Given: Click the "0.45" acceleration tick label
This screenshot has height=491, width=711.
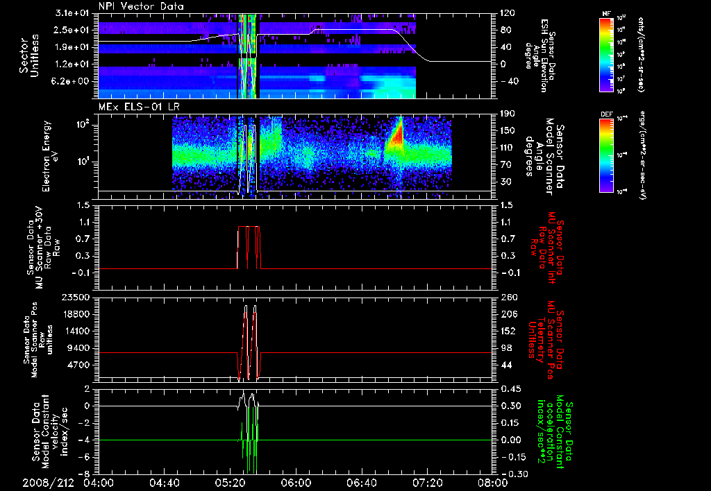Looking at the screenshot, I should [510, 389].
